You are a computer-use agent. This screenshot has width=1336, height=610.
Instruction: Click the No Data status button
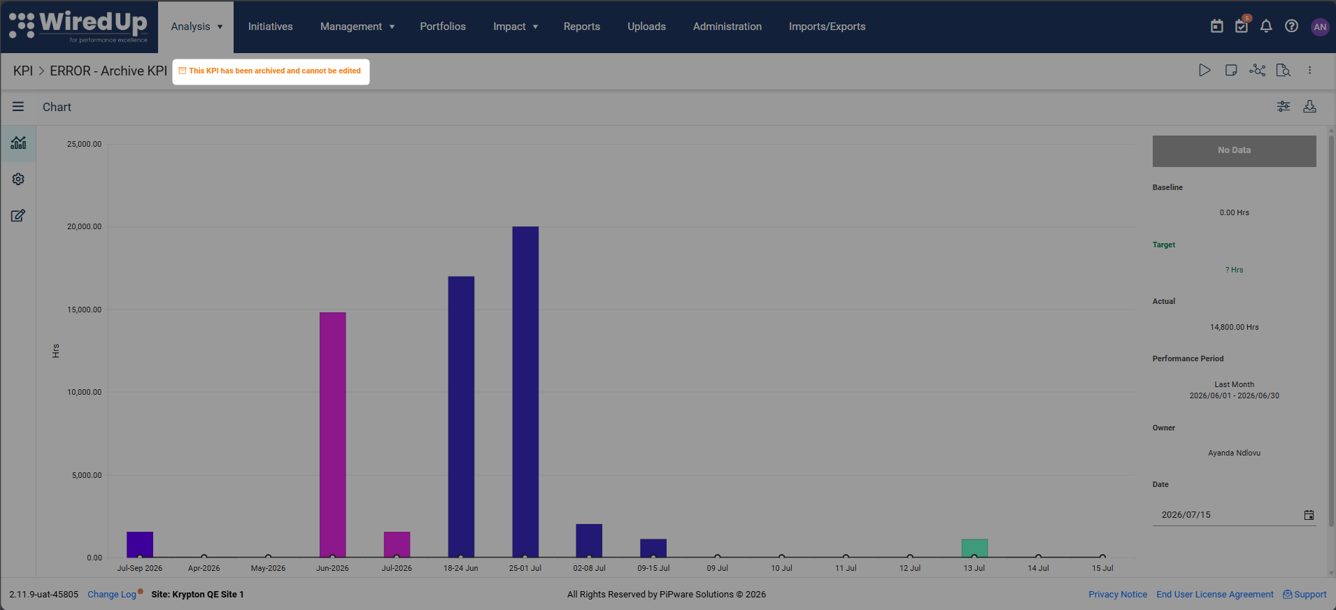point(1235,151)
